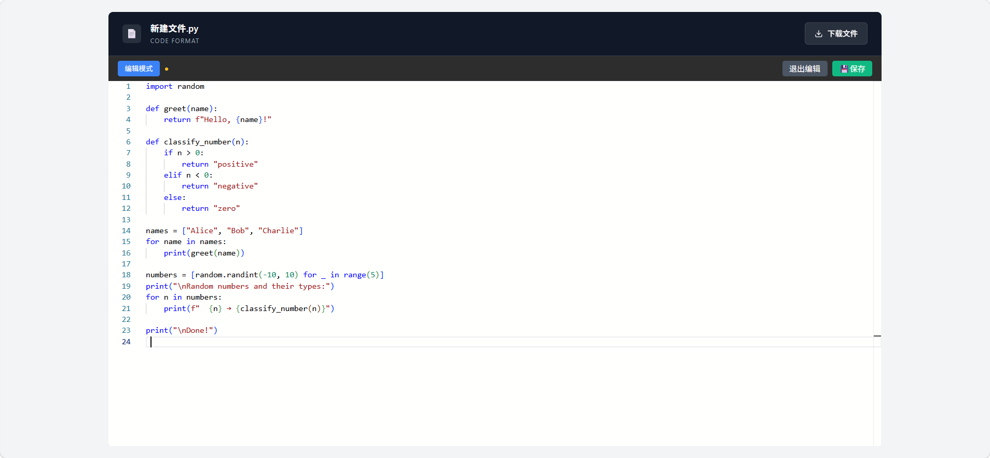Click the return "zero" line
Viewport: 990px width, 458px height.
pyautogui.click(x=211, y=208)
